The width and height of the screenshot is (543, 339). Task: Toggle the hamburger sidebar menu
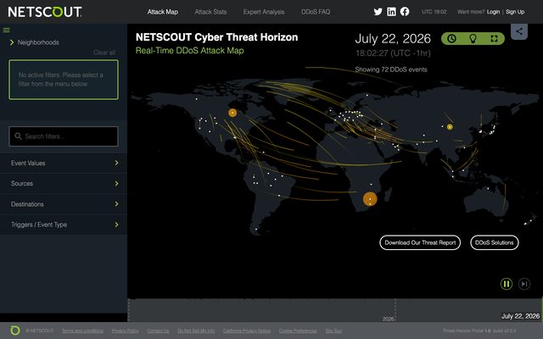tap(6, 31)
